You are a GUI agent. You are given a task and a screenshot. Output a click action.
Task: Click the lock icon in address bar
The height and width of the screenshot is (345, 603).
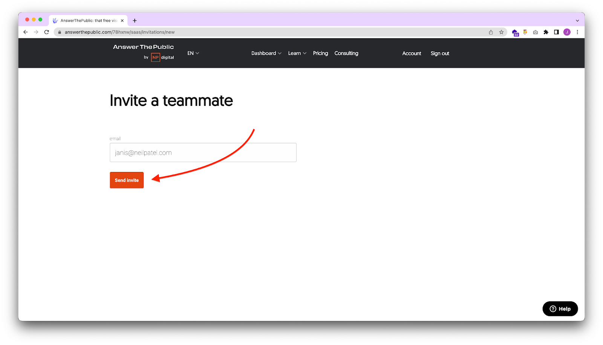(x=60, y=32)
